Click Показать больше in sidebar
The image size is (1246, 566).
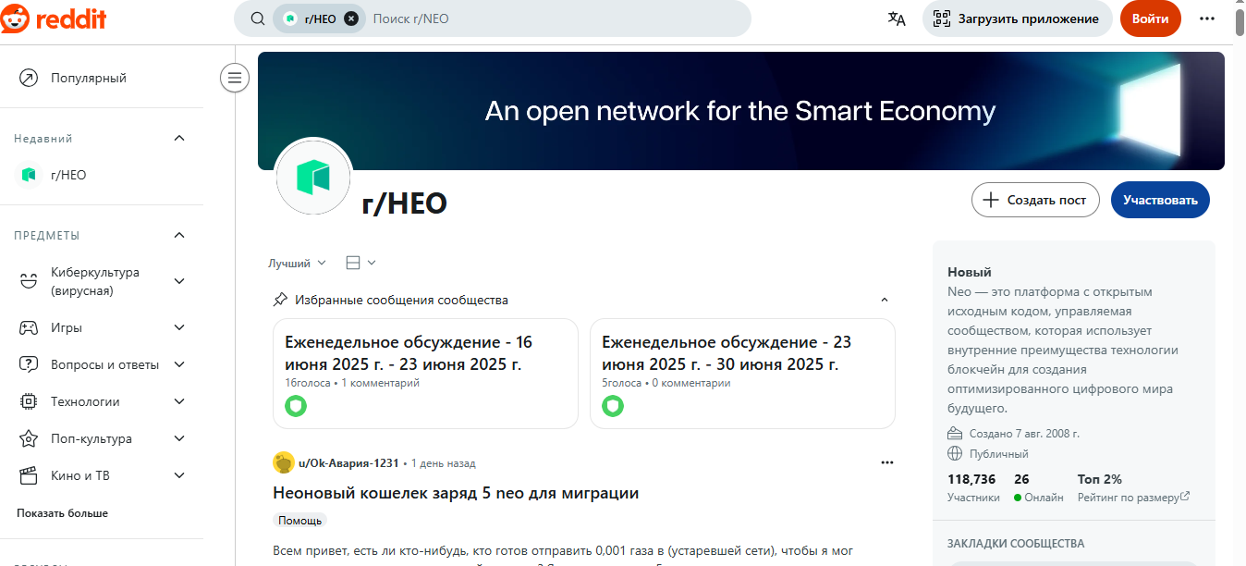point(62,512)
